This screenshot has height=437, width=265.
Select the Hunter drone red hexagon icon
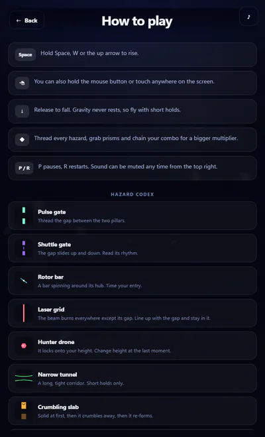(24, 345)
